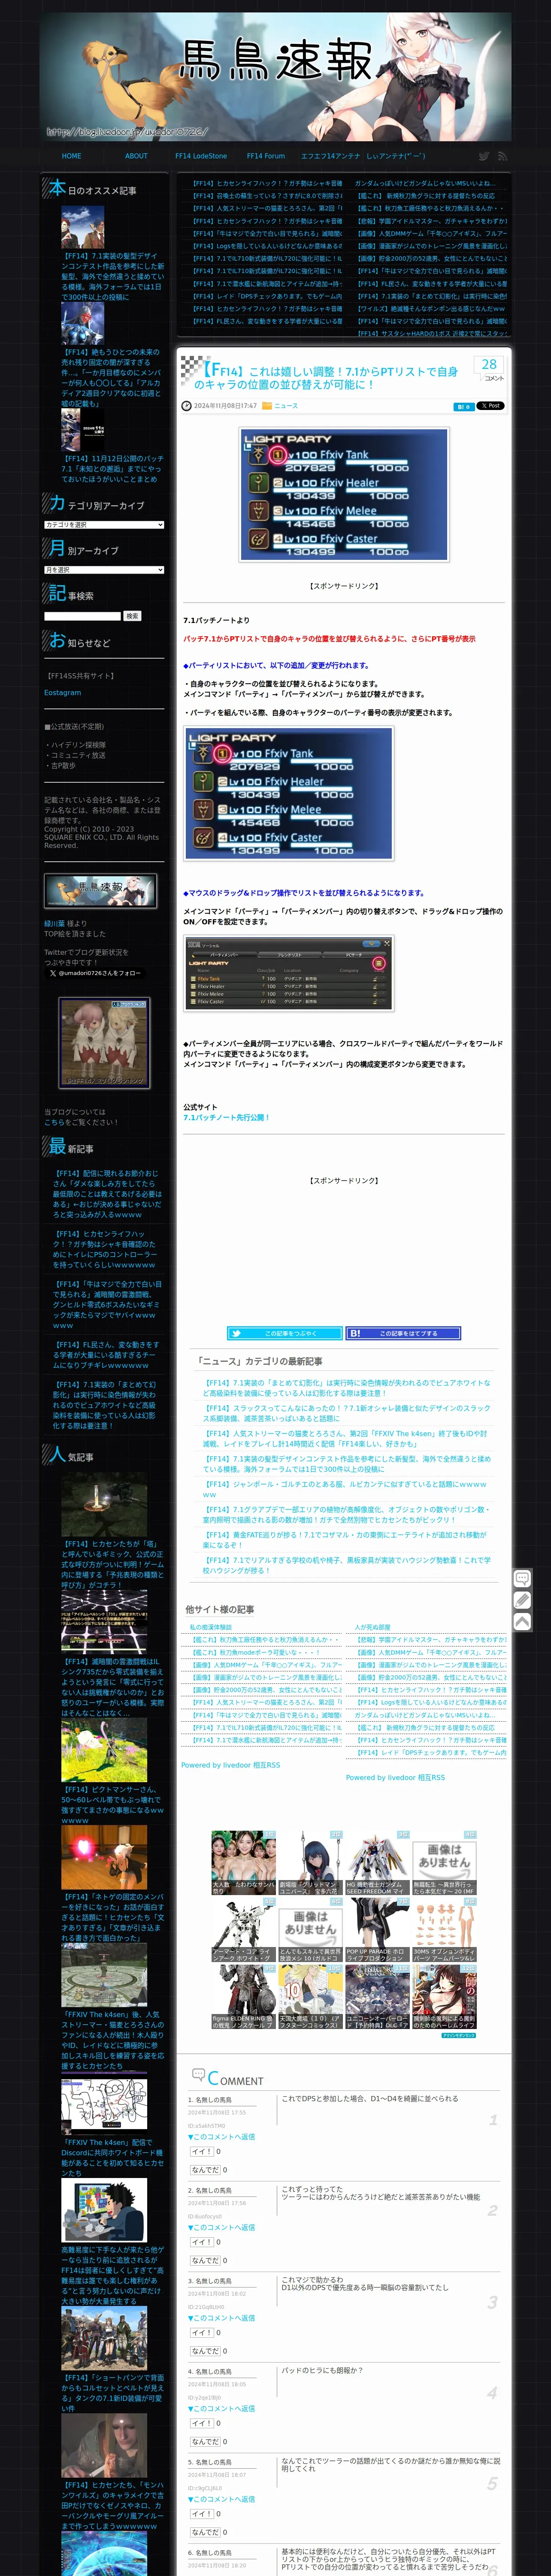Screen dimensions: 551x2576
Task: Open sidebar '7.1実装の髪型デザインコンテスト' recommended article
Action: [112, 276]
